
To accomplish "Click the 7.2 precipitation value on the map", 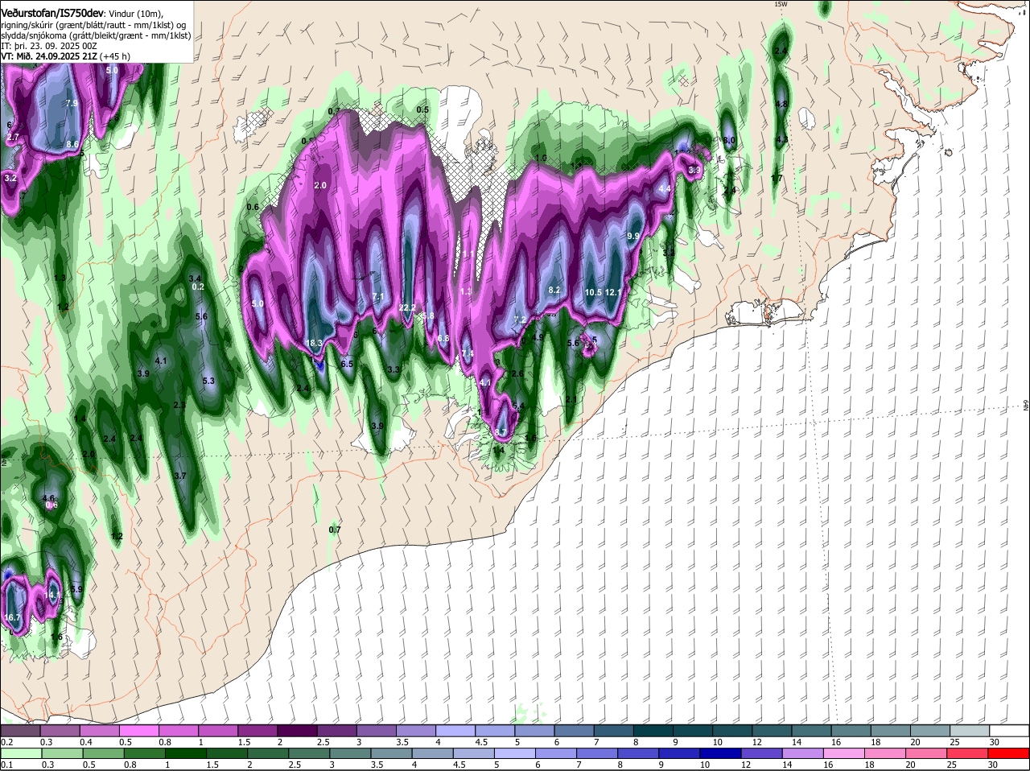I will [520, 320].
